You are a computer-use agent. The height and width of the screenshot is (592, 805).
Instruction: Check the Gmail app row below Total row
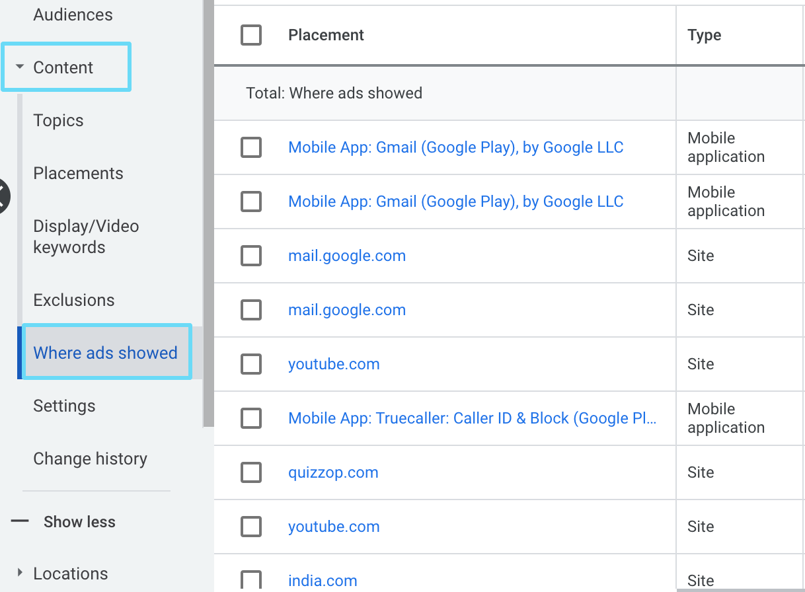click(251, 147)
